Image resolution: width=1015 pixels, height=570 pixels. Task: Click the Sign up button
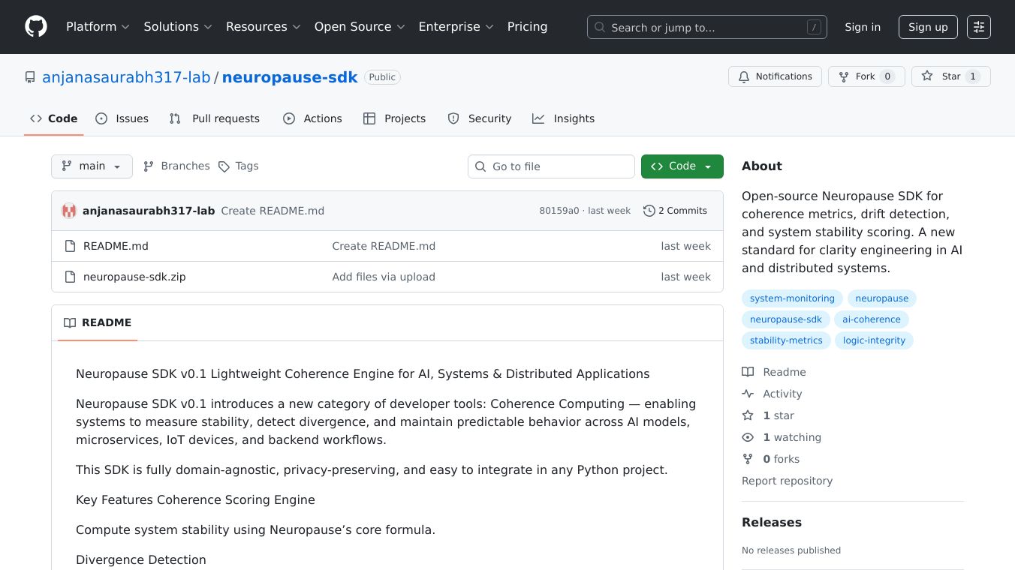coord(928,27)
